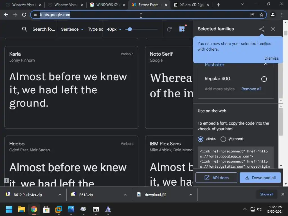Open the Noto Serif font card
Image resolution: width=288 pixels, height=216 pixels.
pyautogui.click(x=169, y=87)
